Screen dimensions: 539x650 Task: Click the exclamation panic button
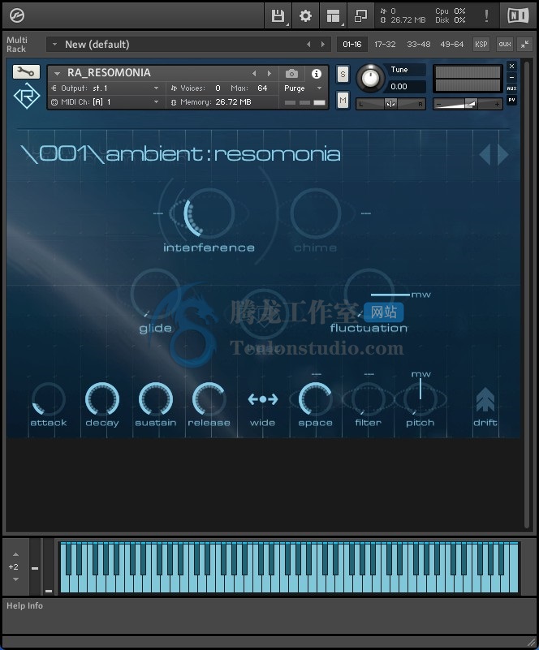(x=486, y=15)
